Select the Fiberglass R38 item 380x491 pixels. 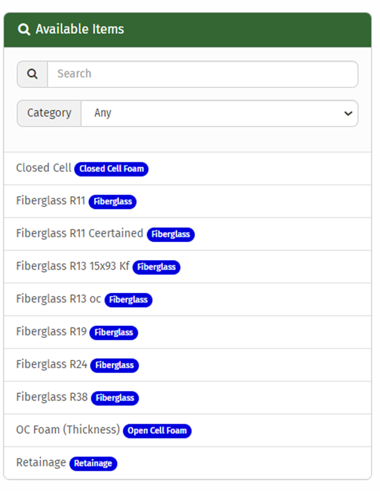coord(52,397)
